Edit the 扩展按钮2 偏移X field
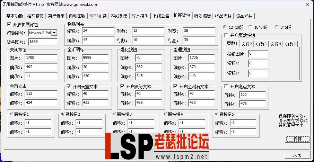 (x=89, y=123)
